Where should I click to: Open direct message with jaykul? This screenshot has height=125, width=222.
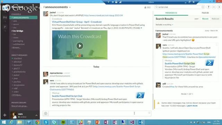point(16,75)
